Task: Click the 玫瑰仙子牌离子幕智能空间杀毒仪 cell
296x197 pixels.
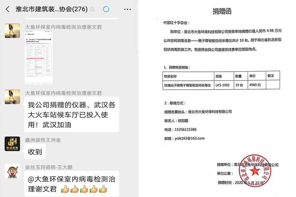Action: tap(188, 85)
